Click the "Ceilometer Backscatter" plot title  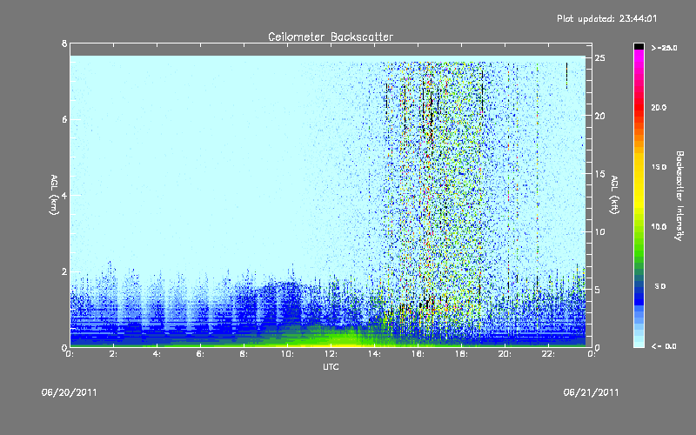331,37
